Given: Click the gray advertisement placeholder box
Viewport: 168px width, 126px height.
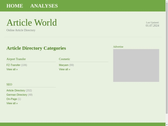Looking at the screenshot, I should (x=136, y=66).
